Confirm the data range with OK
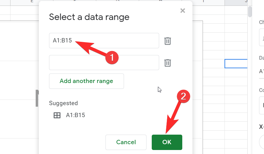The width and height of the screenshot is (264, 154). click(167, 142)
